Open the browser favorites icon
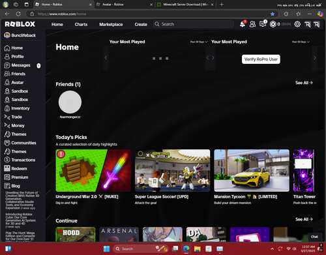This screenshot has height=255, width=326. point(299,14)
